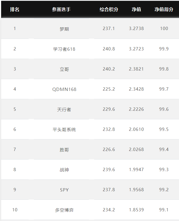
Task: Select contestant 战神
Action: click(x=64, y=170)
